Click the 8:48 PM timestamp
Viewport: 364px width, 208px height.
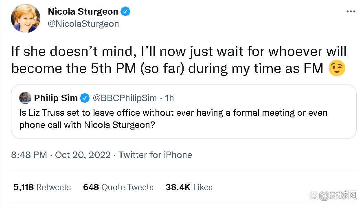pyautogui.click(x=29, y=155)
